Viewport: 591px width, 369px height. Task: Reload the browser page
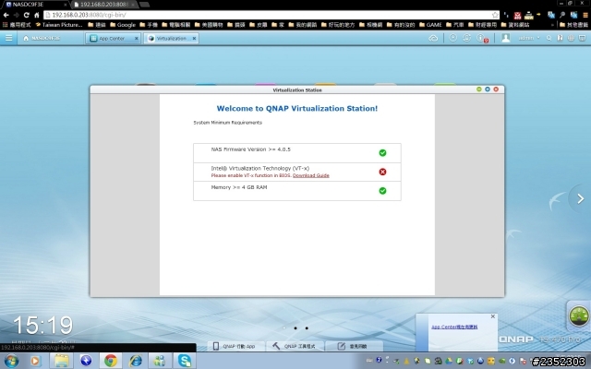click(x=27, y=15)
